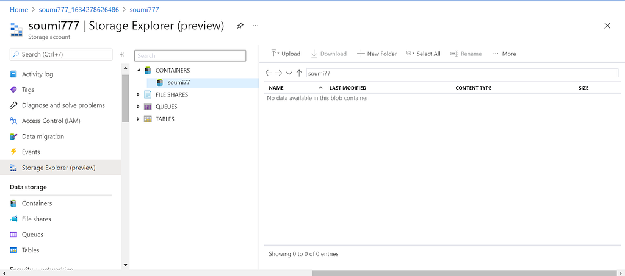625x276 pixels.
Task: Click the left menu scroll-down arrow
Action: tap(126, 265)
